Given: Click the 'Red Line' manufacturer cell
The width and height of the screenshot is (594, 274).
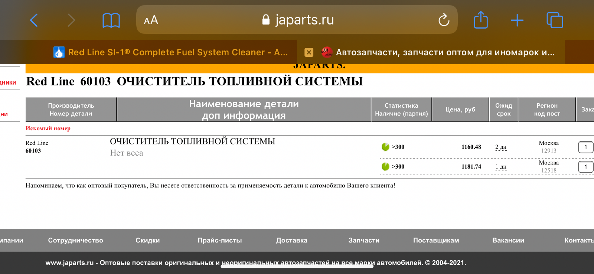Looking at the screenshot, I should [37, 143].
